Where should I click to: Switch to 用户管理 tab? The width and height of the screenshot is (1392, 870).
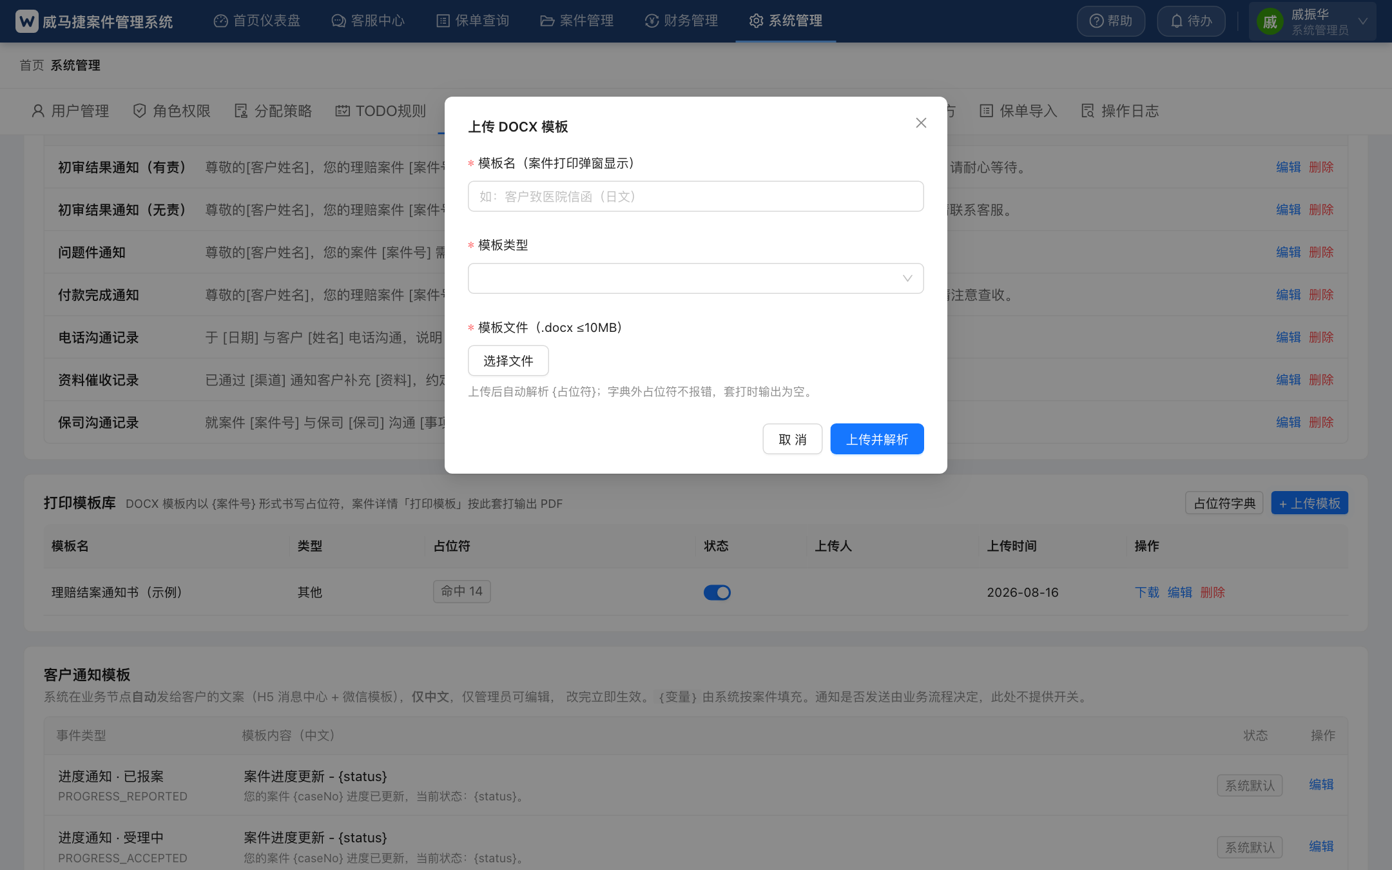click(70, 111)
